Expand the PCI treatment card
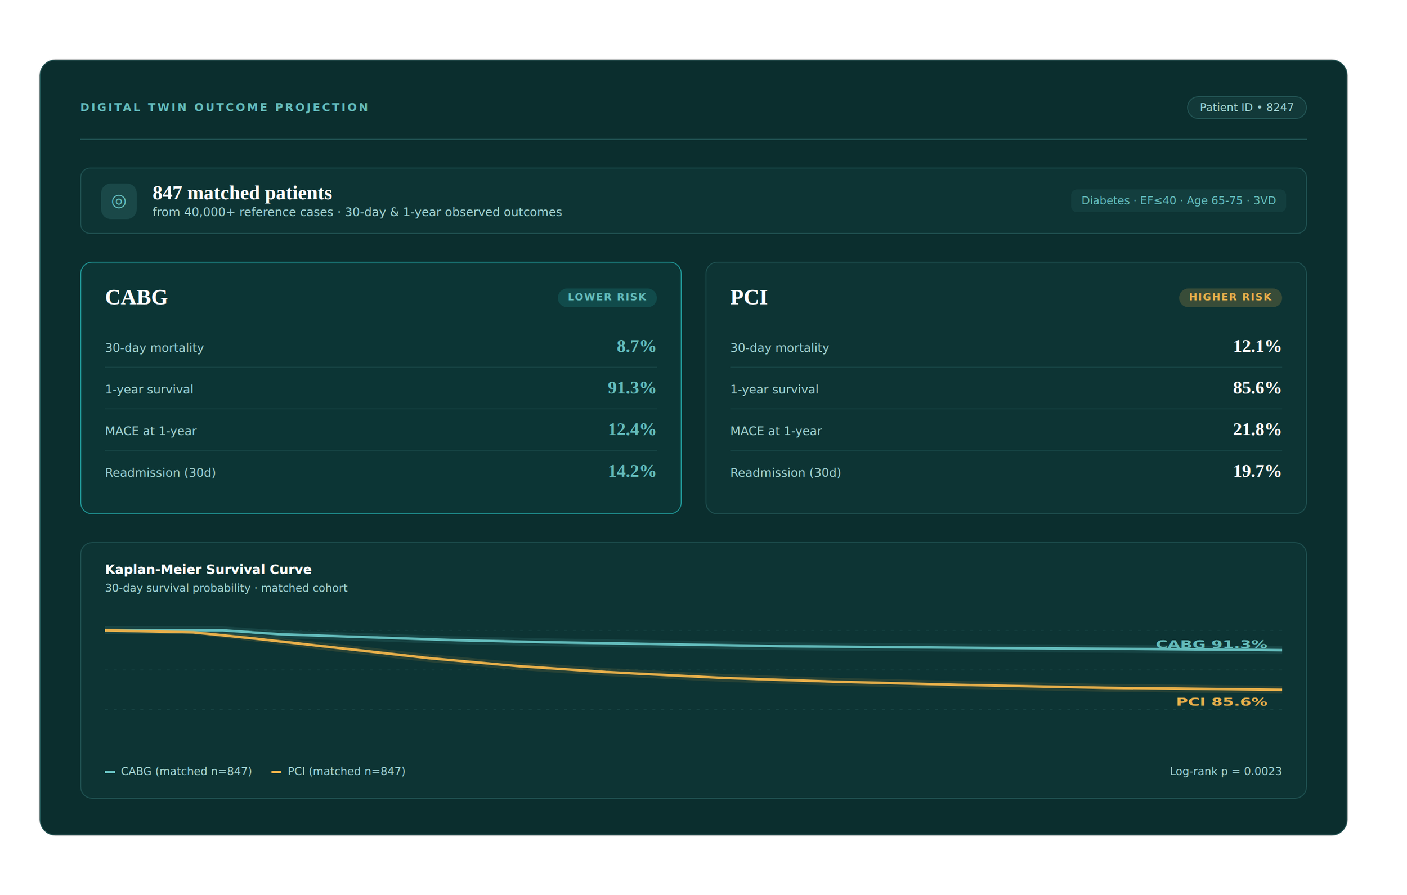Screen dimensions: 1407x895 [1005, 389]
